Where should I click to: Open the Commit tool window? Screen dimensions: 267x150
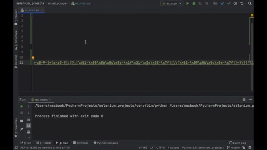coord(16,62)
